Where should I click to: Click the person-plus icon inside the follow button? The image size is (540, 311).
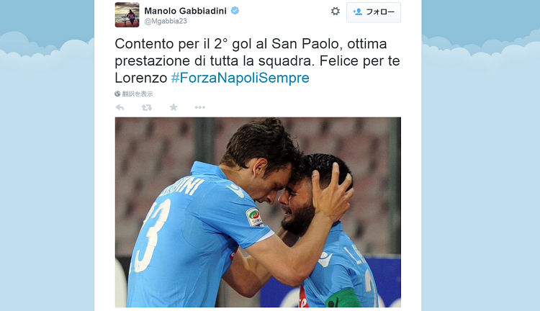(x=357, y=12)
